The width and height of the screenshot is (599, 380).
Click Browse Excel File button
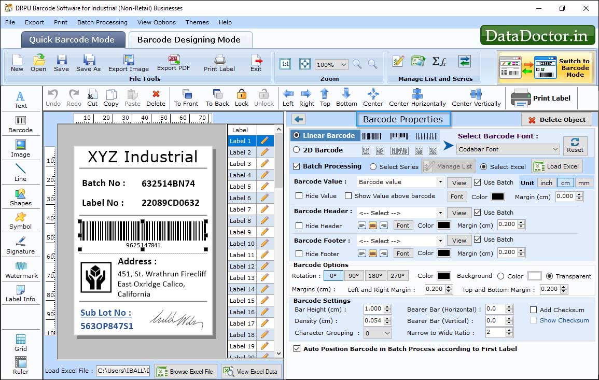tap(186, 371)
